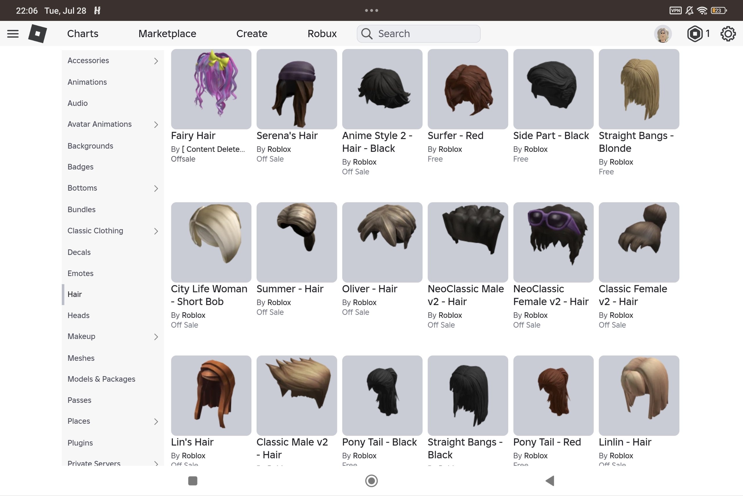Open the Fairy Hair thumbnail
This screenshot has height=496, width=743.
(x=211, y=89)
